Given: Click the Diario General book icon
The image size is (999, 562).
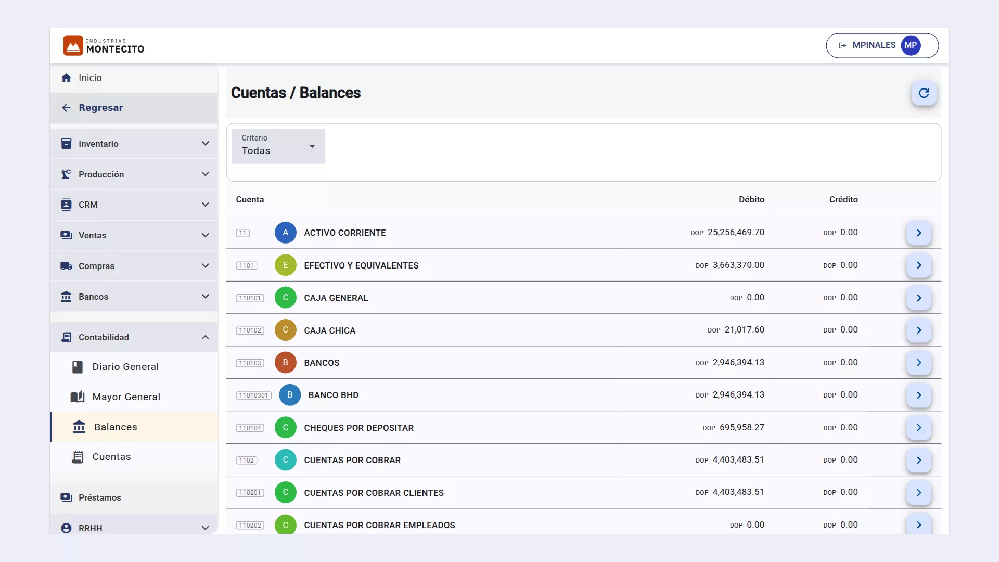Looking at the screenshot, I should (x=78, y=367).
